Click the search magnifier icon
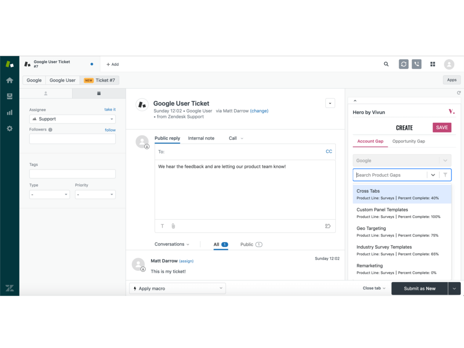This screenshot has width=464, height=348. point(386,64)
